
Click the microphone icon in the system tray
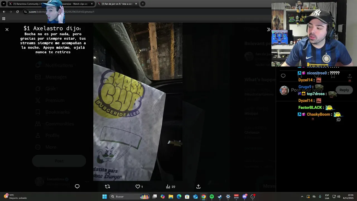point(320,197)
